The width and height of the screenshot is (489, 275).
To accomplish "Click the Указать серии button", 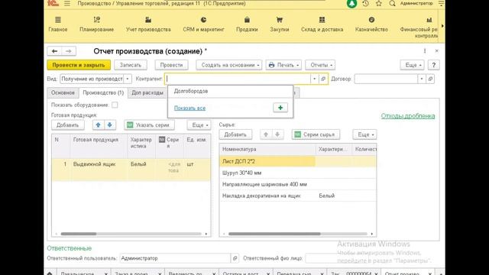I will [149, 125].
